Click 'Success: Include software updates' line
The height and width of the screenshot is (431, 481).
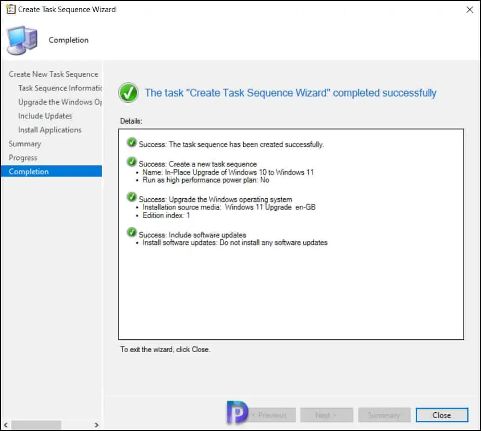point(192,235)
